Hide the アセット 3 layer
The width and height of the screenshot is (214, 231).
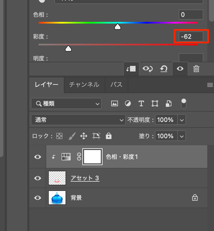tap(38, 178)
